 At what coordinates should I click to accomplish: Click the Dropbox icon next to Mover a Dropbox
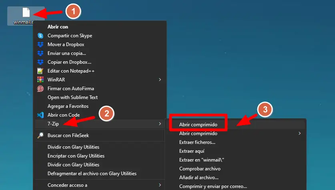[40, 44]
